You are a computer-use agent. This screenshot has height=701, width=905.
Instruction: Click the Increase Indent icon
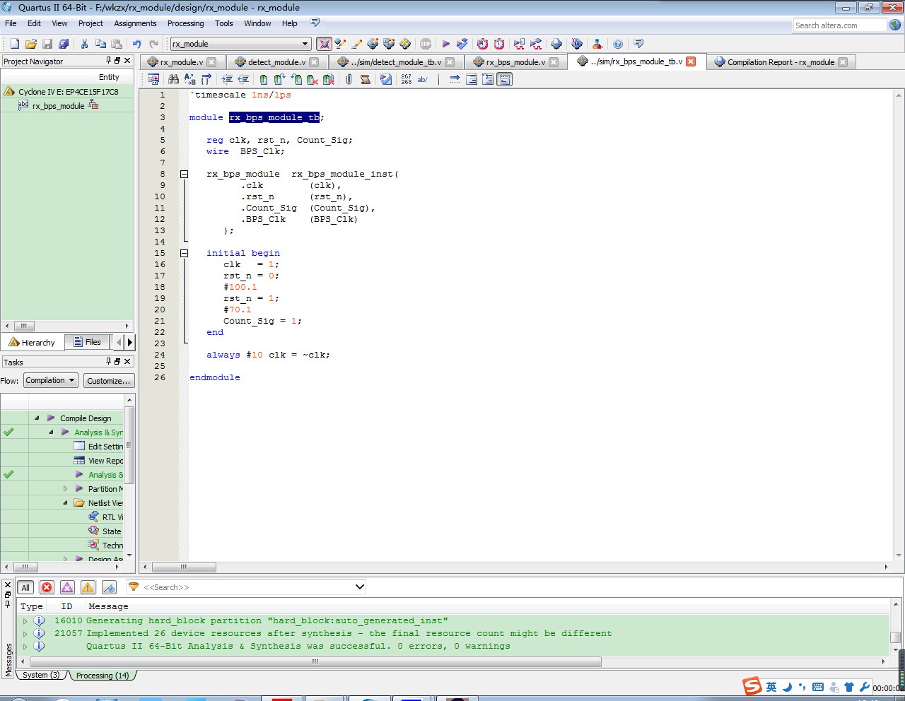click(226, 79)
